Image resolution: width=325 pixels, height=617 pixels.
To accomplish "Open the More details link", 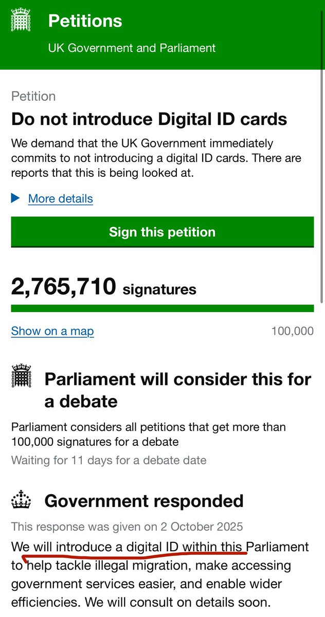I will (61, 198).
